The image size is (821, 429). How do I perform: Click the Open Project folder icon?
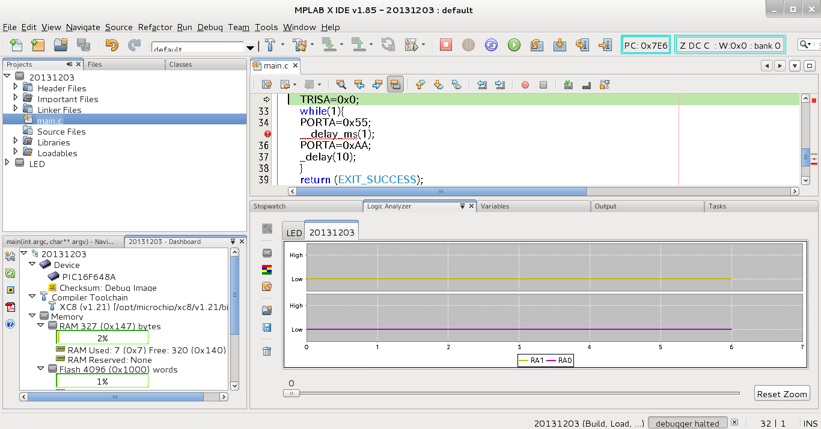point(60,45)
